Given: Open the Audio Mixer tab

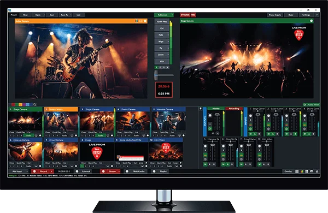Looking at the screenshot, I should [x=311, y=104].
